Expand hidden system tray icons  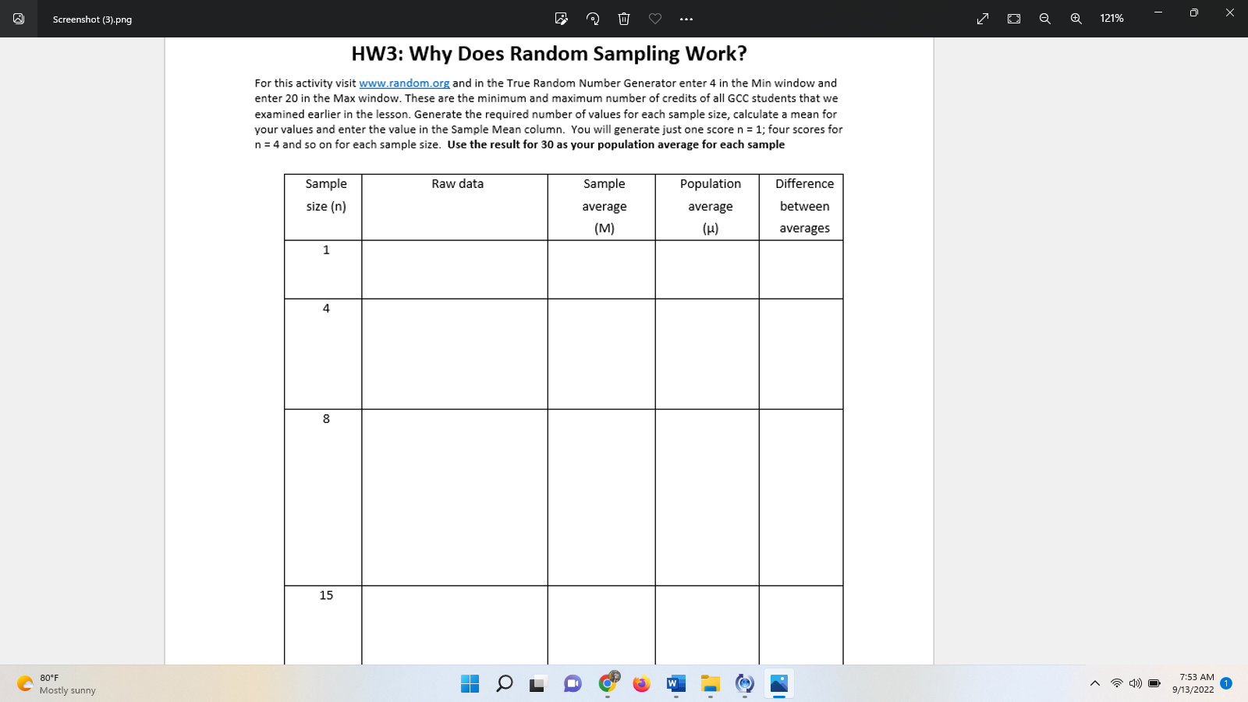1095,683
